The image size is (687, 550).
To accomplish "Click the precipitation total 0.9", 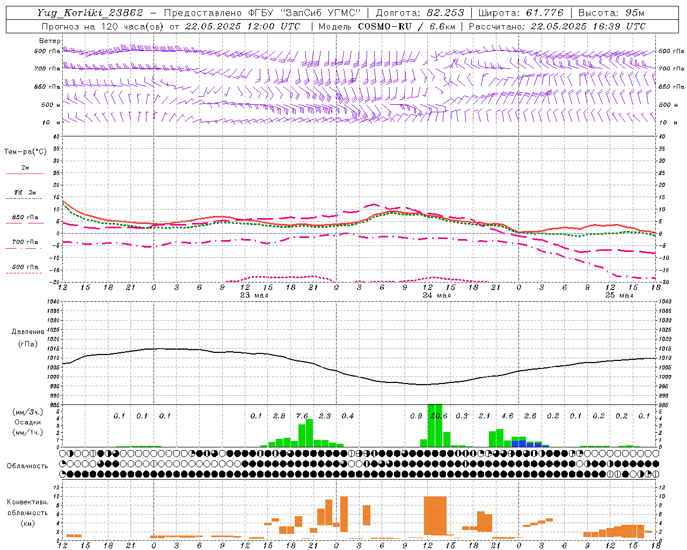I will click(x=416, y=416).
